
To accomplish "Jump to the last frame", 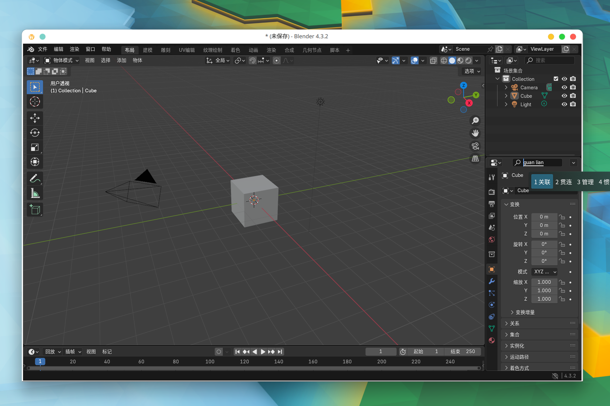I will [x=280, y=352].
